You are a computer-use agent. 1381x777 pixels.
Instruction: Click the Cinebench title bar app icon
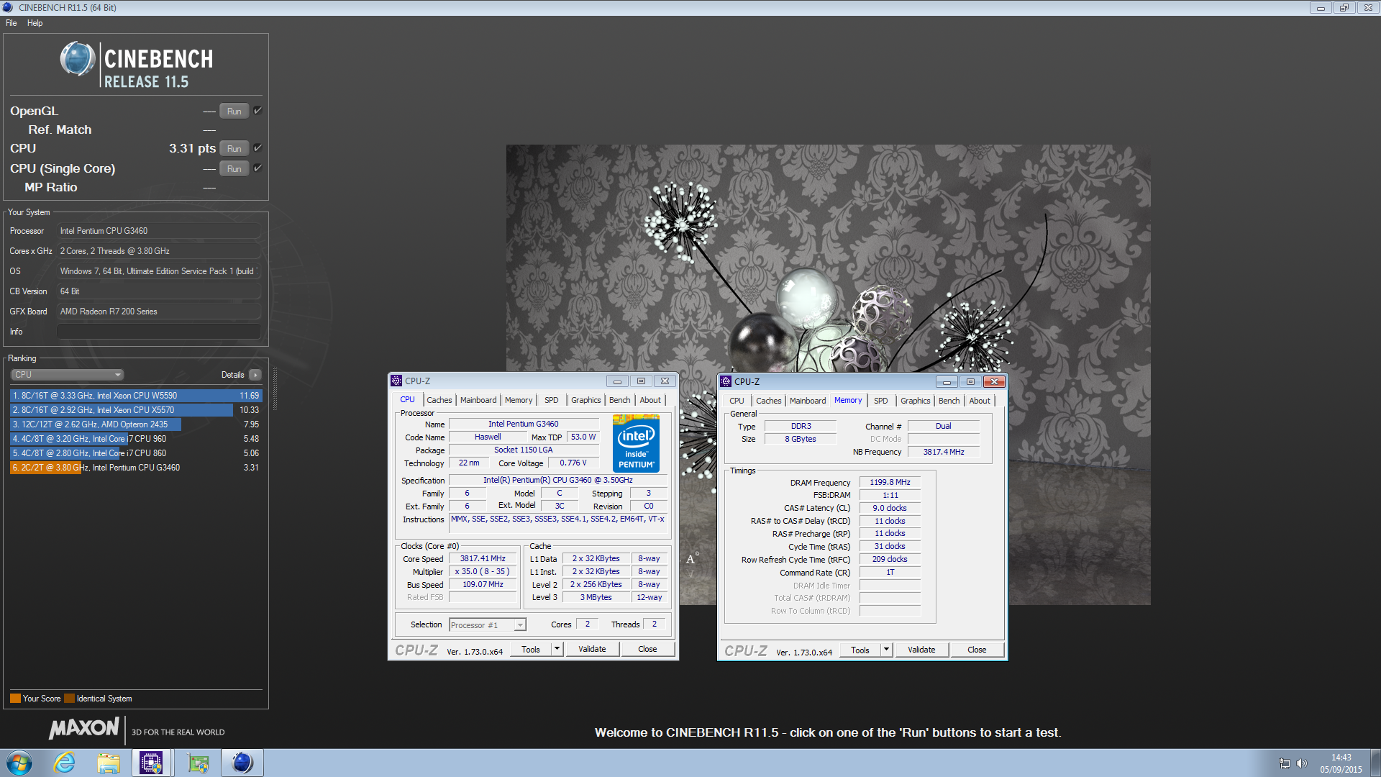[8, 7]
